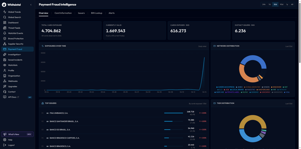Open Contact headset item in sidebar

(17, 92)
